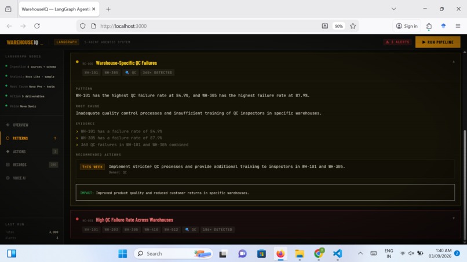This screenshot has width=467, height=262.
Task: Show hidden system tray icons
Action: [x=360, y=253]
